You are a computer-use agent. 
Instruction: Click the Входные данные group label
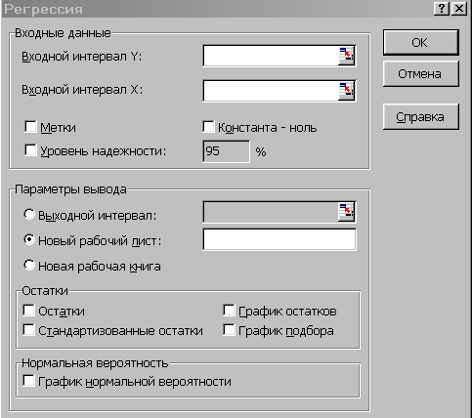click(x=63, y=33)
